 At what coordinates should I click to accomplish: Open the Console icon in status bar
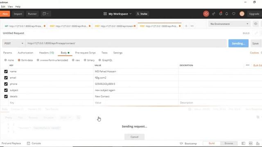(x=28, y=143)
